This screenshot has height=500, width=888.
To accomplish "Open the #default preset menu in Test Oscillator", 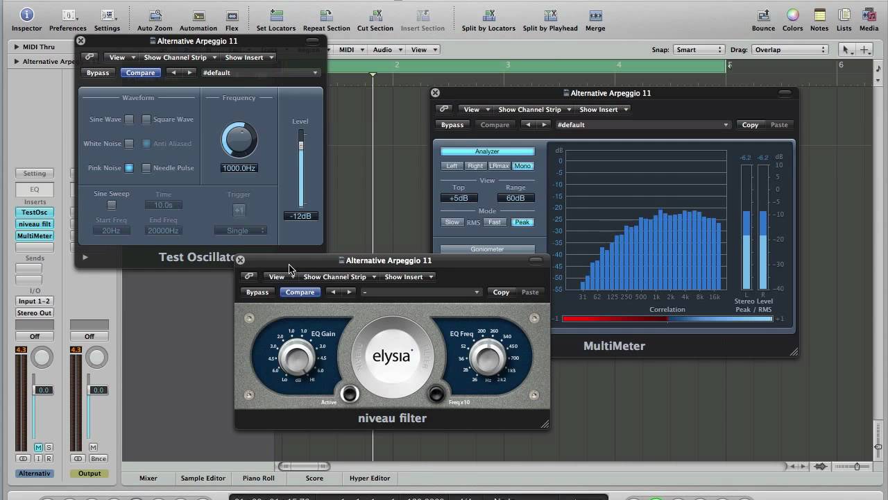I will coord(260,73).
